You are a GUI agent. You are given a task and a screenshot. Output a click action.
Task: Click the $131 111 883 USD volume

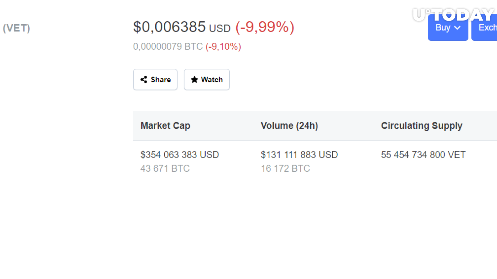pyautogui.click(x=299, y=155)
